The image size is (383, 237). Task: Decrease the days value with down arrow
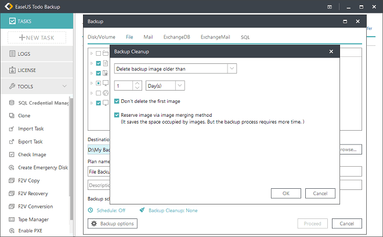[x=138, y=88]
